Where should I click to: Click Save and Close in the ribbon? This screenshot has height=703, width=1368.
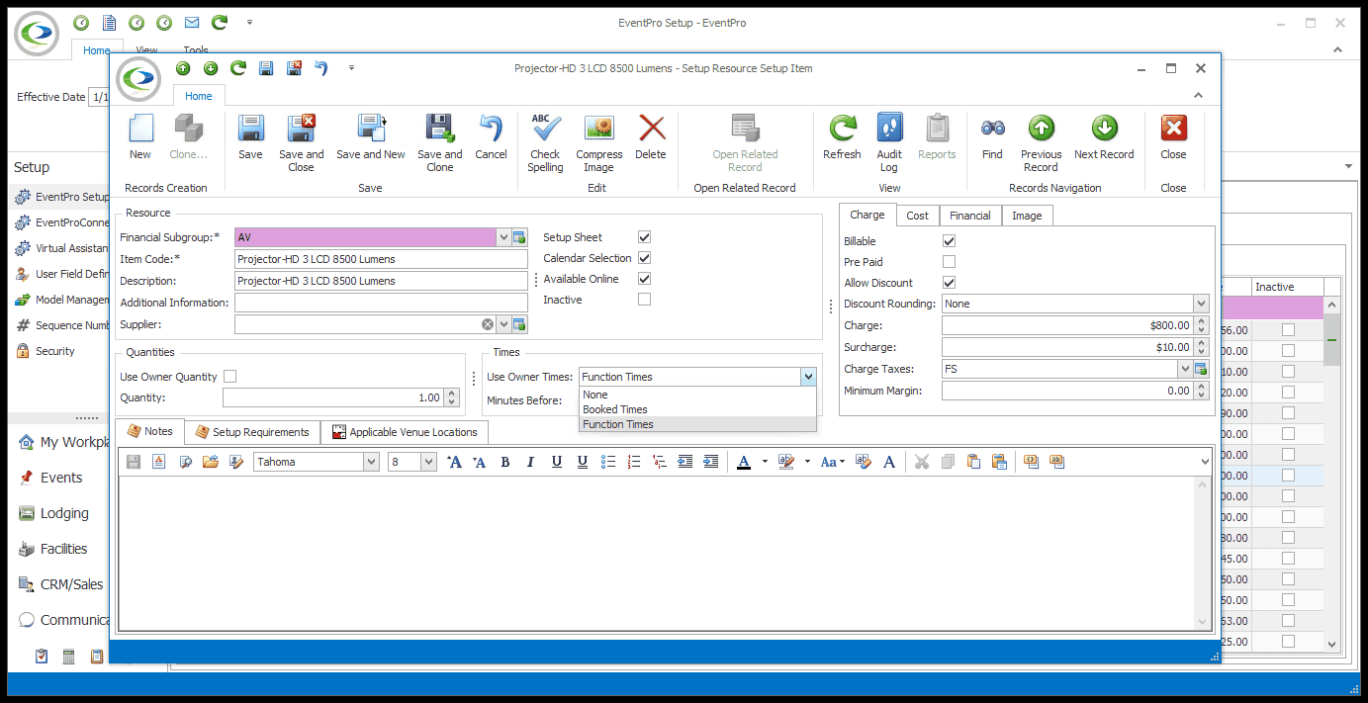pyautogui.click(x=301, y=142)
